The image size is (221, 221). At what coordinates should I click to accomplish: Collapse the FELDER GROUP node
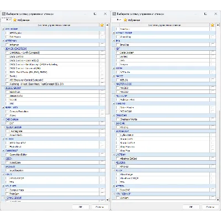3,127
